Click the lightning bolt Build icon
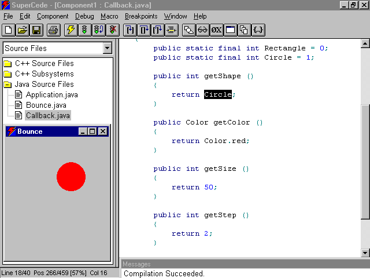 coord(71,30)
